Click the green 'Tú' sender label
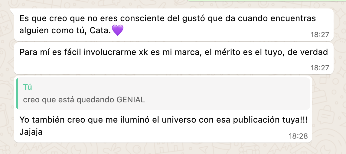Viewport: 346px width, 154px height. (28, 87)
